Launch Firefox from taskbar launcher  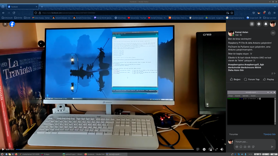(x=16, y=154)
